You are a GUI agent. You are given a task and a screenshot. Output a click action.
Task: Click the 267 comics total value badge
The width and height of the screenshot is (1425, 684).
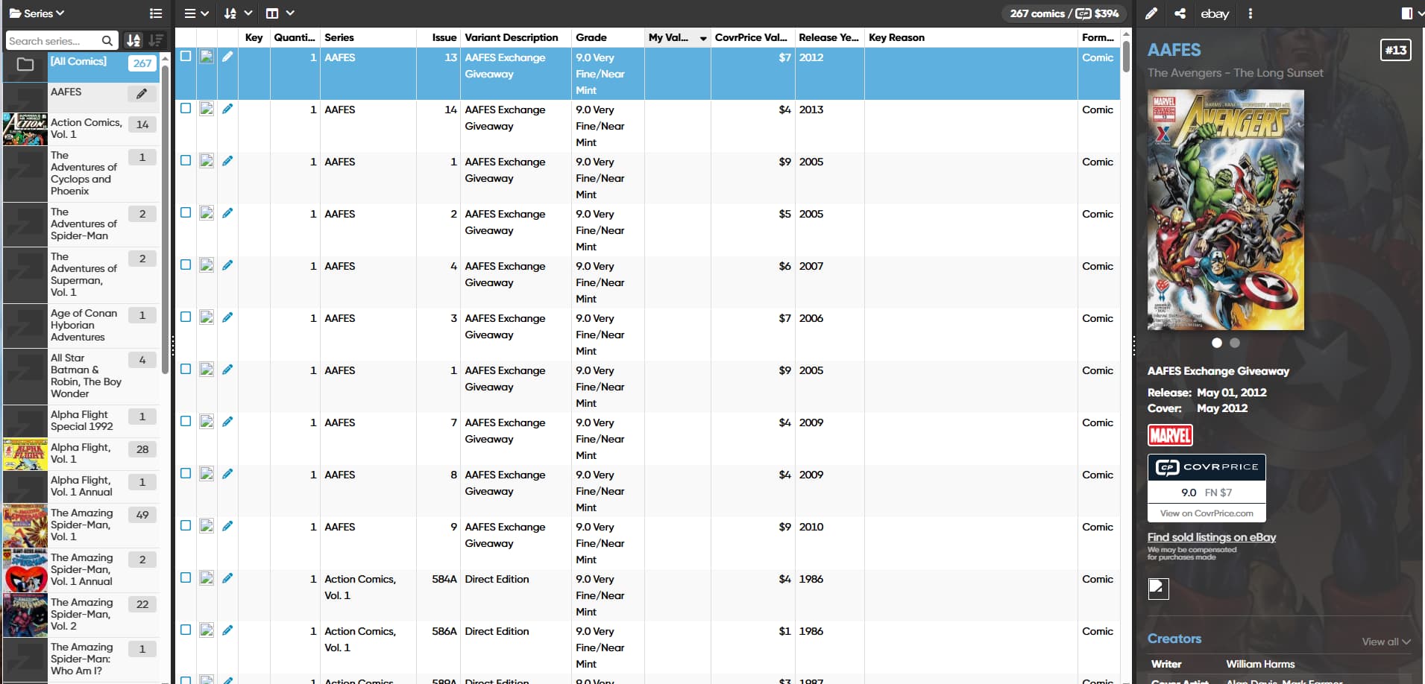[x=1064, y=13]
